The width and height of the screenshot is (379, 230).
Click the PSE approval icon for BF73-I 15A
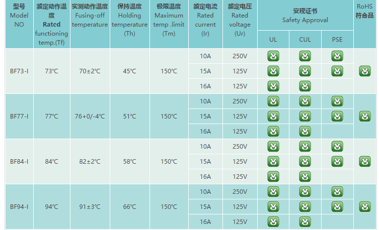coord(337,71)
